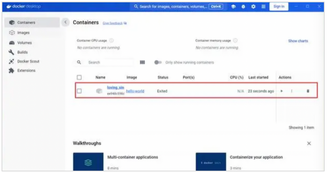Open Containerize your application walkthrough thumbnail

pos(211,162)
